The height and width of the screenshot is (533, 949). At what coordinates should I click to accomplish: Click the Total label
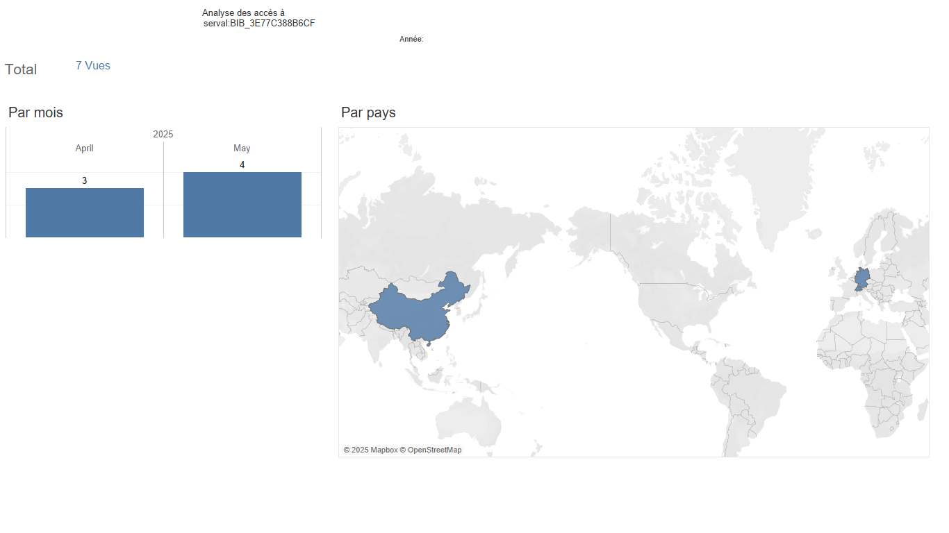click(x=21, y=69)
